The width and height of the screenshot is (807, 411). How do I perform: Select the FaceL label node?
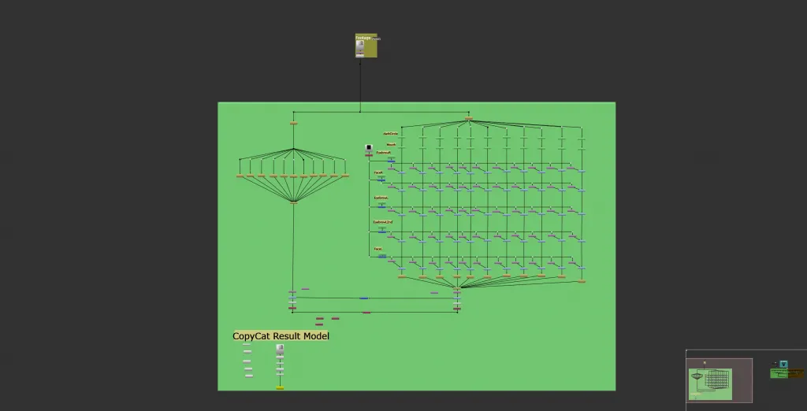pos(378,249)
